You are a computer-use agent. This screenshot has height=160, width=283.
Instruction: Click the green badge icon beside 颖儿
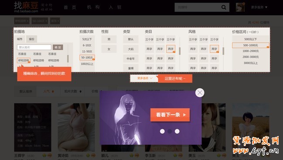132,155
